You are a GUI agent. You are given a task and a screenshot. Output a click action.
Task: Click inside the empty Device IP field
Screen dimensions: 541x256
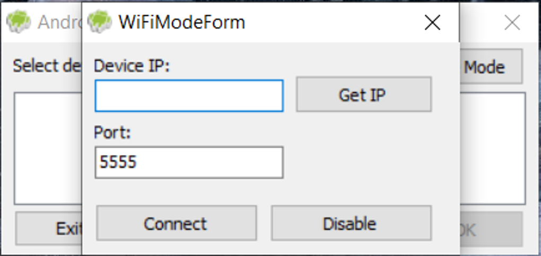tap(189, 96)
